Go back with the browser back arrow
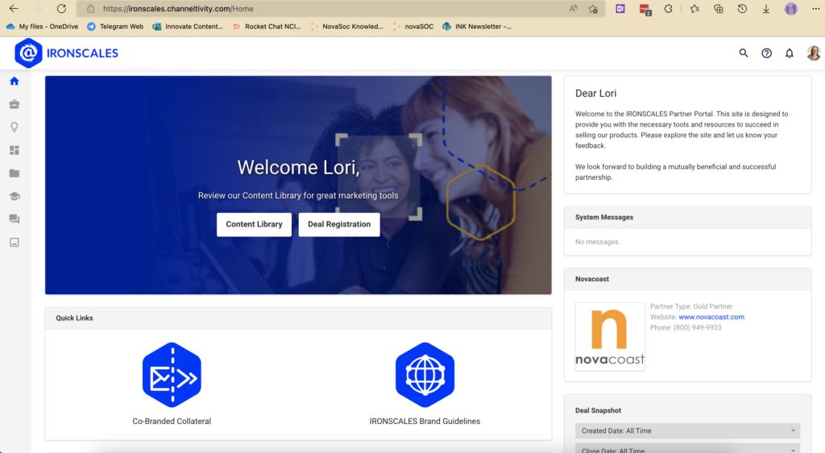This screenshot has height=453, width=825. tap(14, 8)
